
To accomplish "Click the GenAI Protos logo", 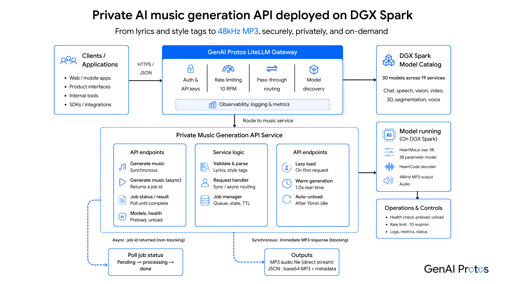I will [x=456, y=269].
